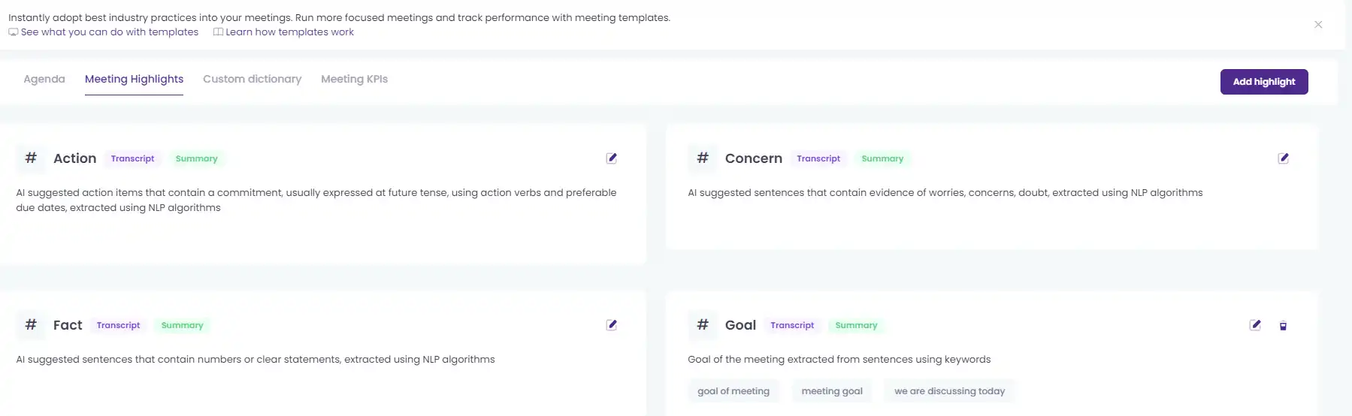Click the Summary tag on Concern

click(882, 158)
